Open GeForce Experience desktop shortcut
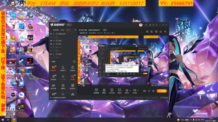 click(22, 108)
